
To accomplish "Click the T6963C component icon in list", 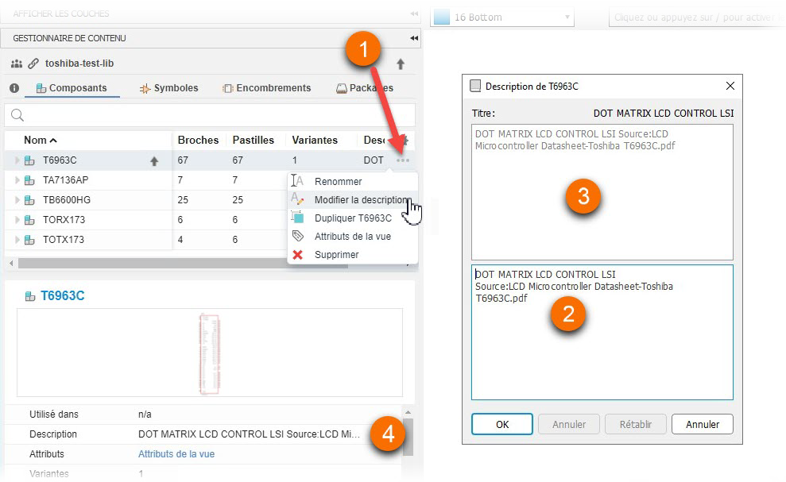I will (29, 160).
